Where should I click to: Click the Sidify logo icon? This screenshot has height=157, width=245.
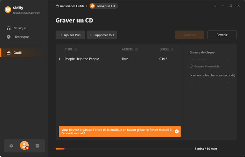point(8,9)
